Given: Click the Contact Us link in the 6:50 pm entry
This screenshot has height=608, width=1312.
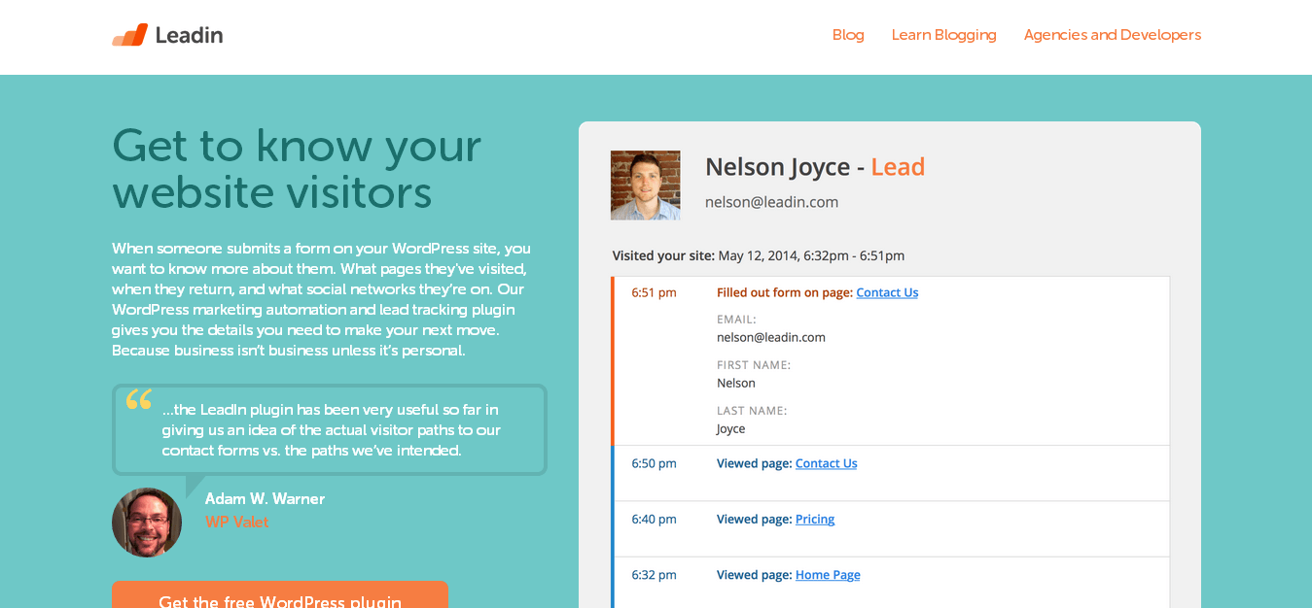Looking at the screenshot, I should [826, 463].
